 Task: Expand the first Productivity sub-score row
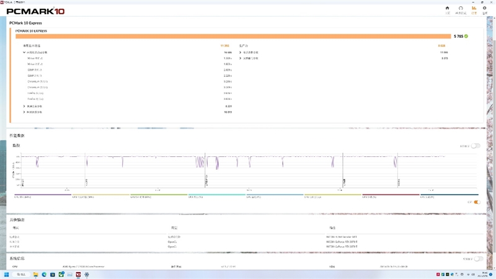[241, 53]
